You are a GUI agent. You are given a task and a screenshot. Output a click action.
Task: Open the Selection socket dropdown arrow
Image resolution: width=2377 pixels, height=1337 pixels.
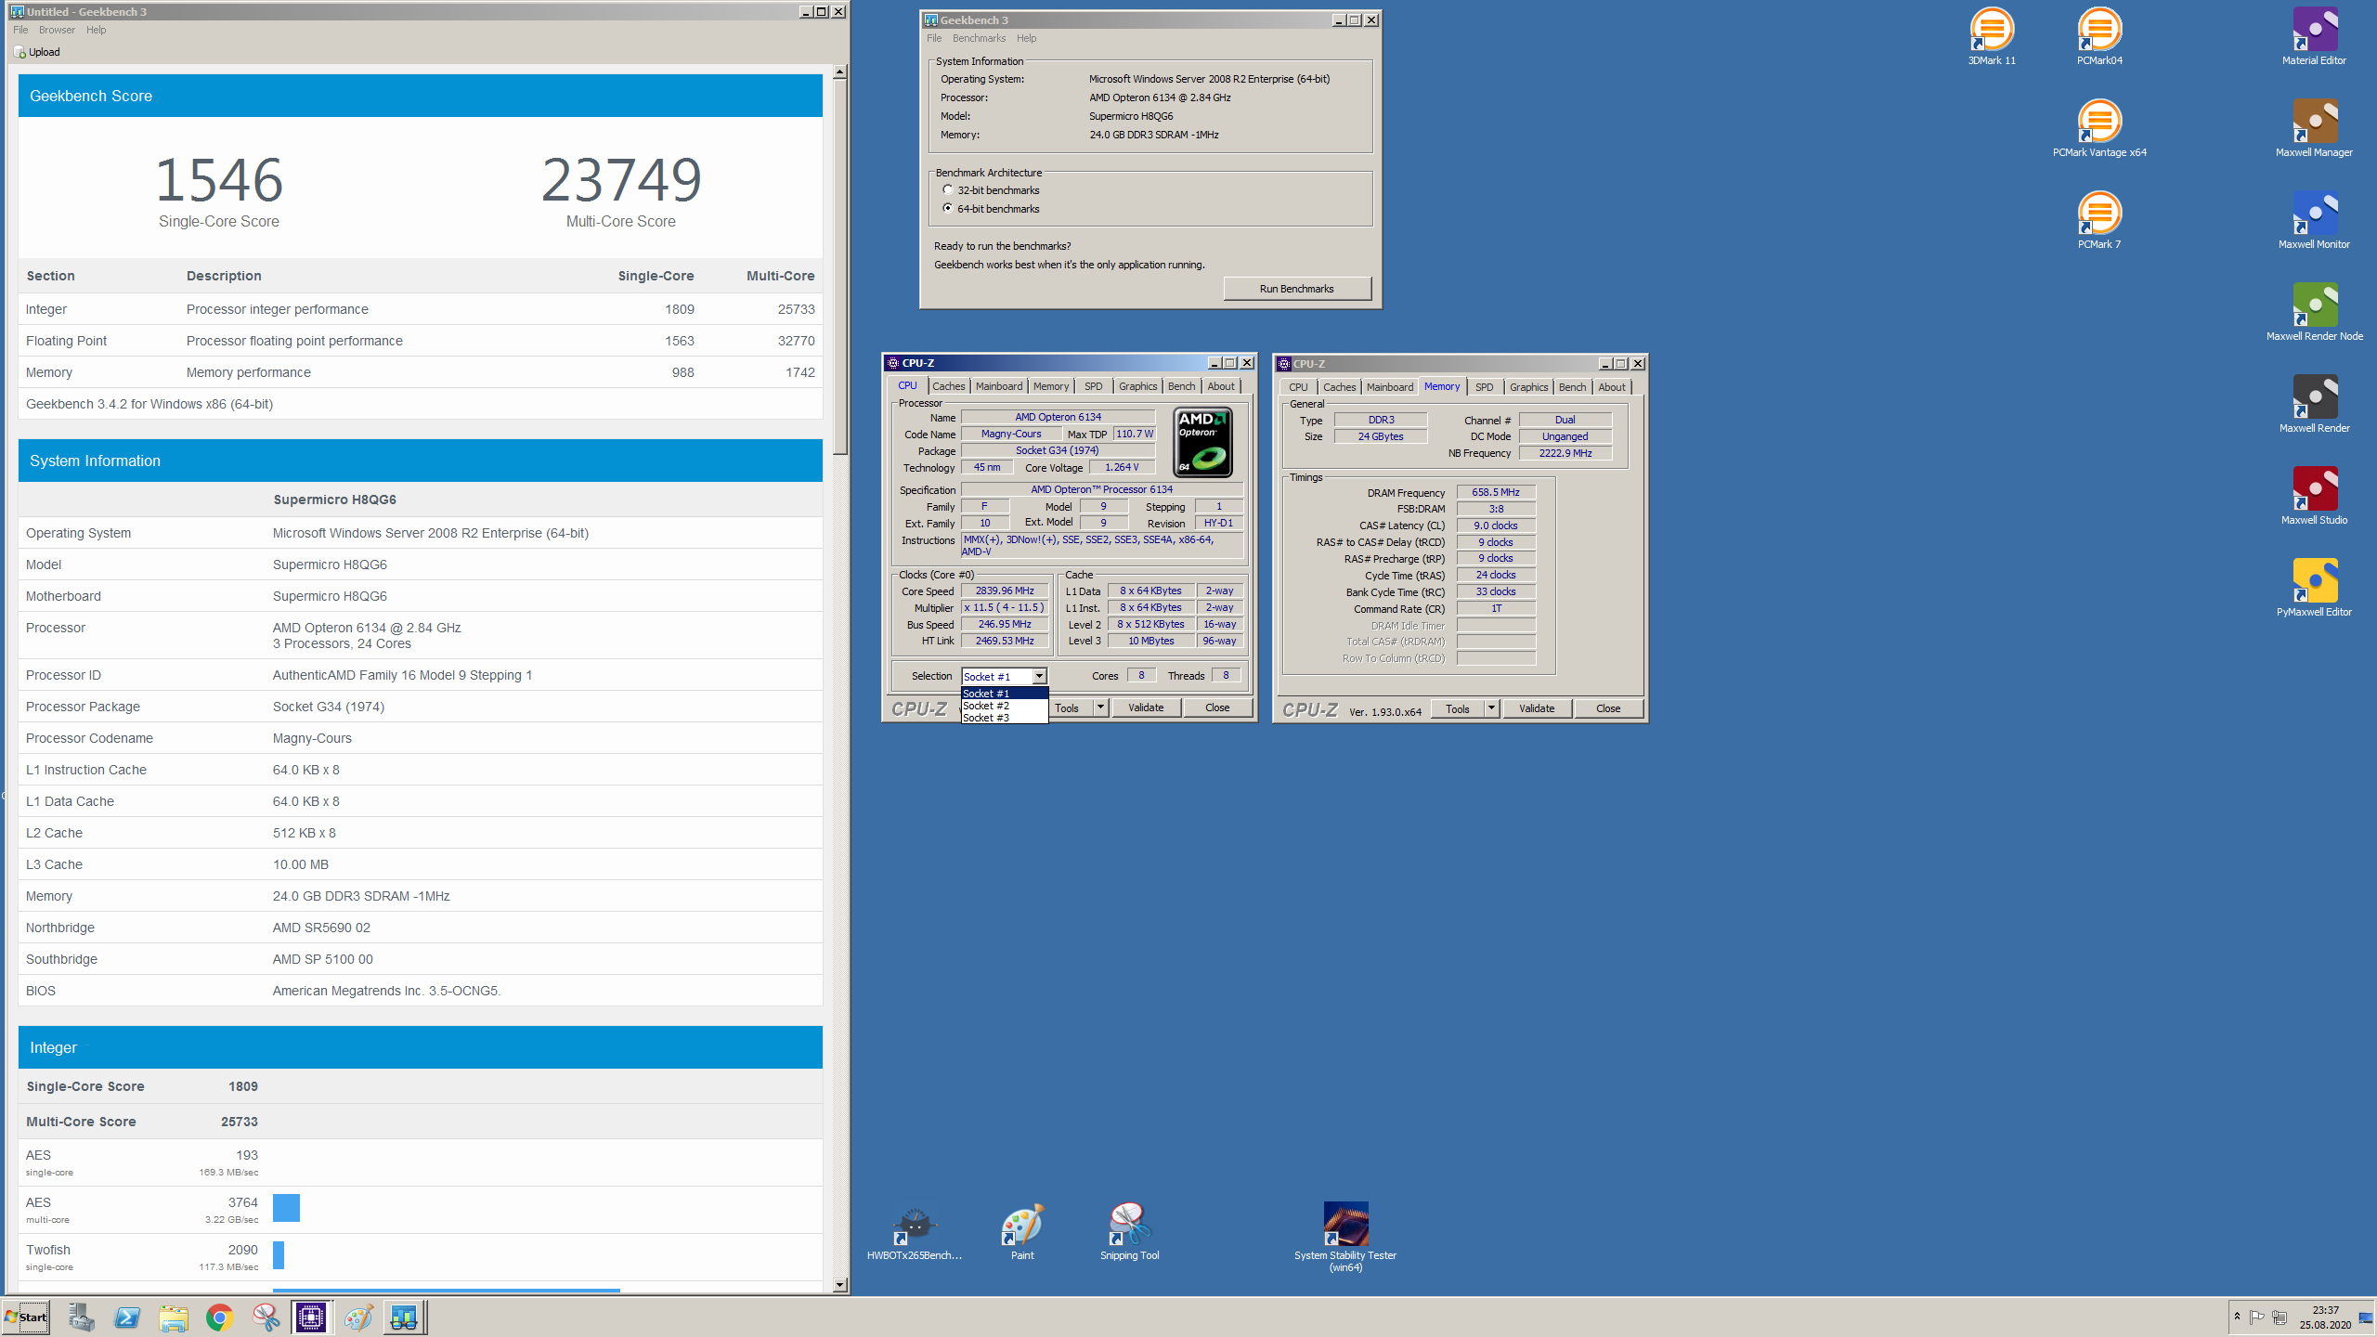click(1039, 677)
